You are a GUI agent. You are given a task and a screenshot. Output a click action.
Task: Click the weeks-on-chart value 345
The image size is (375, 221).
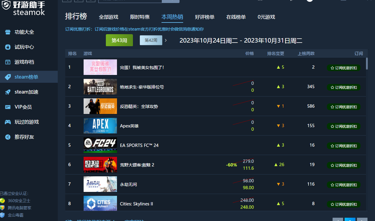tap(311, 87)
